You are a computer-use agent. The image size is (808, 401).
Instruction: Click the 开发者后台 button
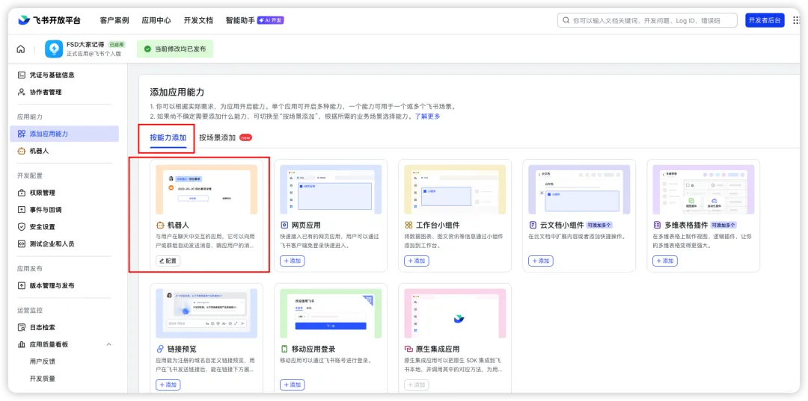click(765, 21)
